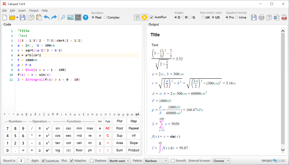Image resolution: width=289 pixels, height=165 pixels.
Task: Insert Map command from keypad
Action: [x=134, y=121]
